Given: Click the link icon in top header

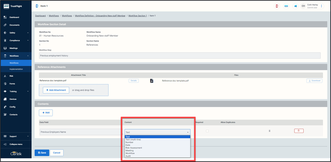Looking at the screenshot, I should pos(286,6).
